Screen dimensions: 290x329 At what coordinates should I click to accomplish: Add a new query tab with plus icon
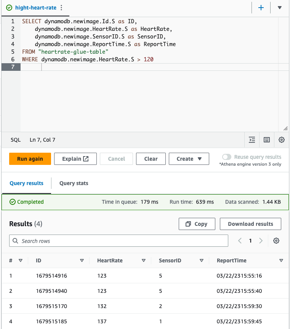pos(261,8)
